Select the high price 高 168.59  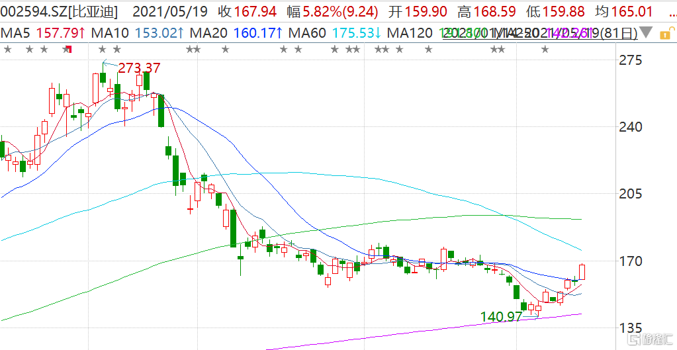488,12
